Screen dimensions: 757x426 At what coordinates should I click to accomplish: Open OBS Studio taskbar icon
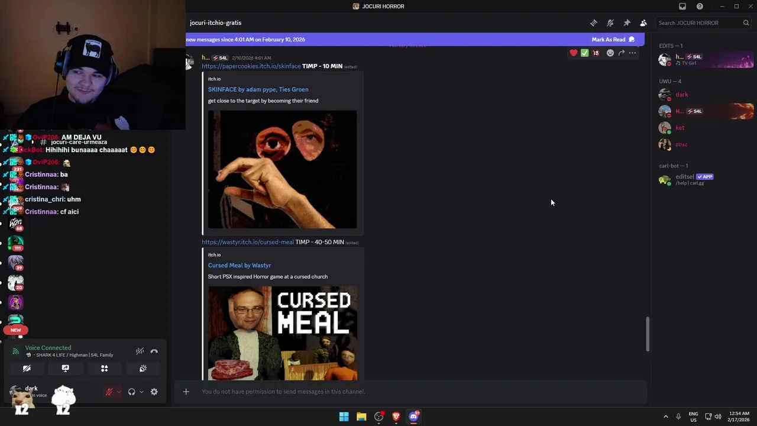click(x=379, y=417)
